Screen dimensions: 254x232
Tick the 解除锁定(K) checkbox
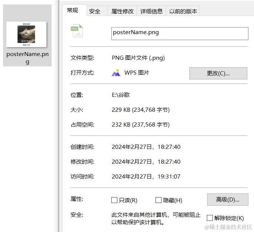pos(210,218)
